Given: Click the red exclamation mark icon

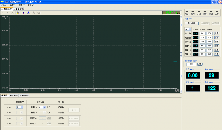Looking at the screenshot, I should (x=23, y=13).
